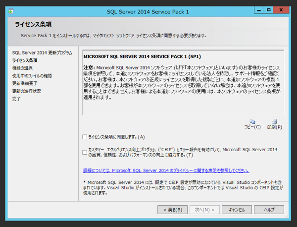Viewport: 297px width, 227px height.
Task: Select the 更新の進行状況 step
Action: (x=27, y=91)
